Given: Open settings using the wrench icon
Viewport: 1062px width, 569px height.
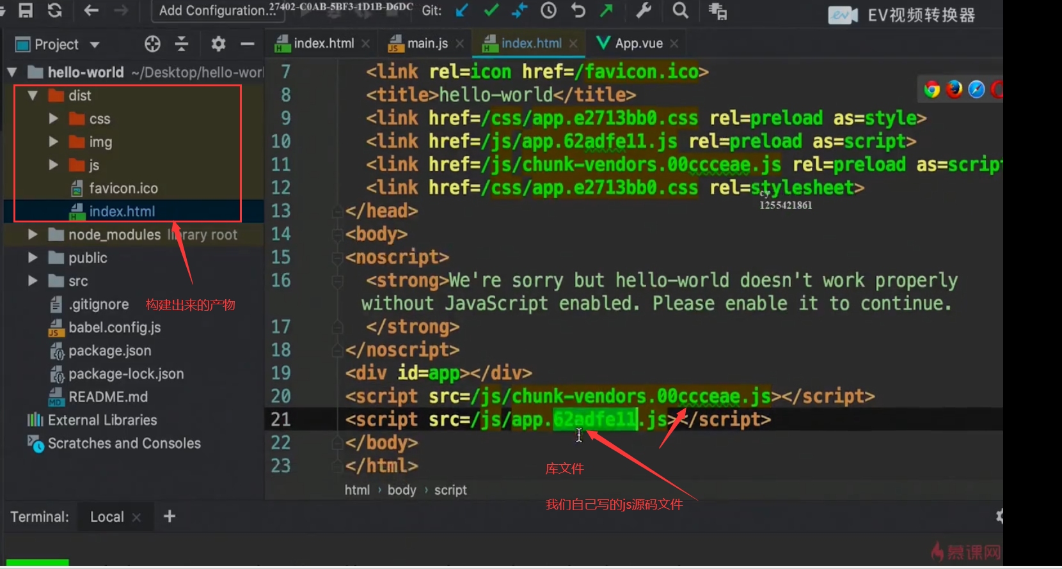Looking at the screenshot, I should (x=644, y=10).
